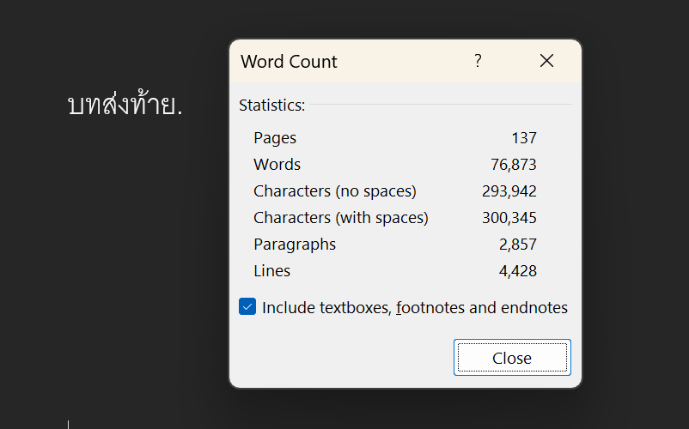Click the Characters (with spaces) label

point(340,218)
